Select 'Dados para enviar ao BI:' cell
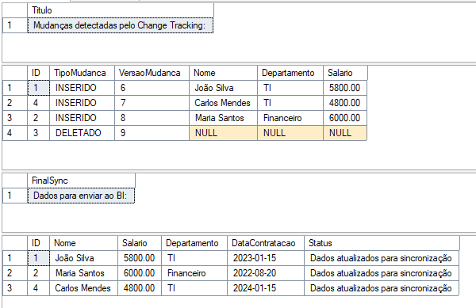 point(81,196)
